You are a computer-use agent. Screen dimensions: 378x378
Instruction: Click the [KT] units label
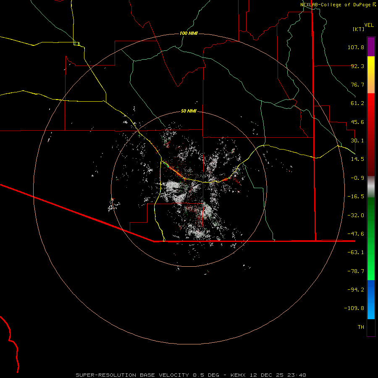pyautogui.click(x=359, y=29)
